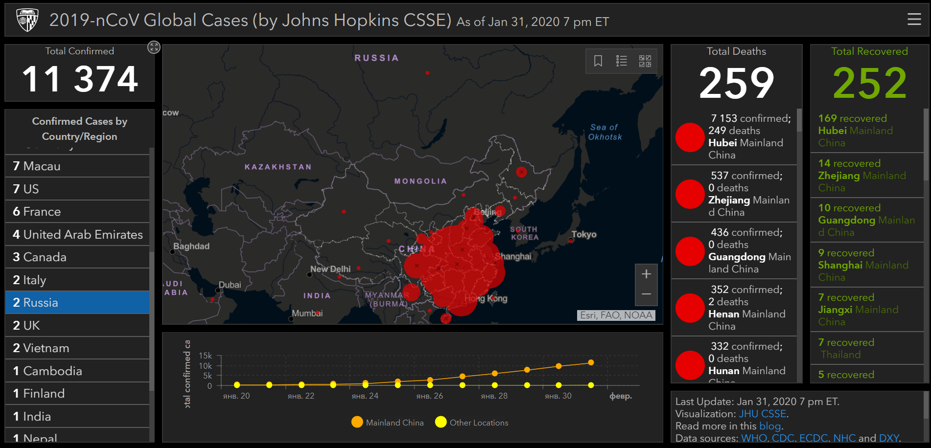Open the DXY data source link
The width and height of the screenshot is (931, 448).
click(x=889, y=438)
